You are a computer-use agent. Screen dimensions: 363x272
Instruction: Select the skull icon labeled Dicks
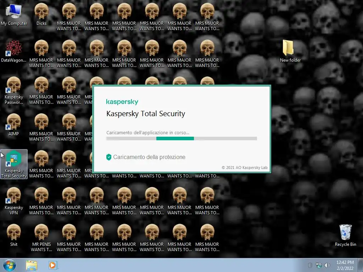pyautogui.click(x=41, y=14)
